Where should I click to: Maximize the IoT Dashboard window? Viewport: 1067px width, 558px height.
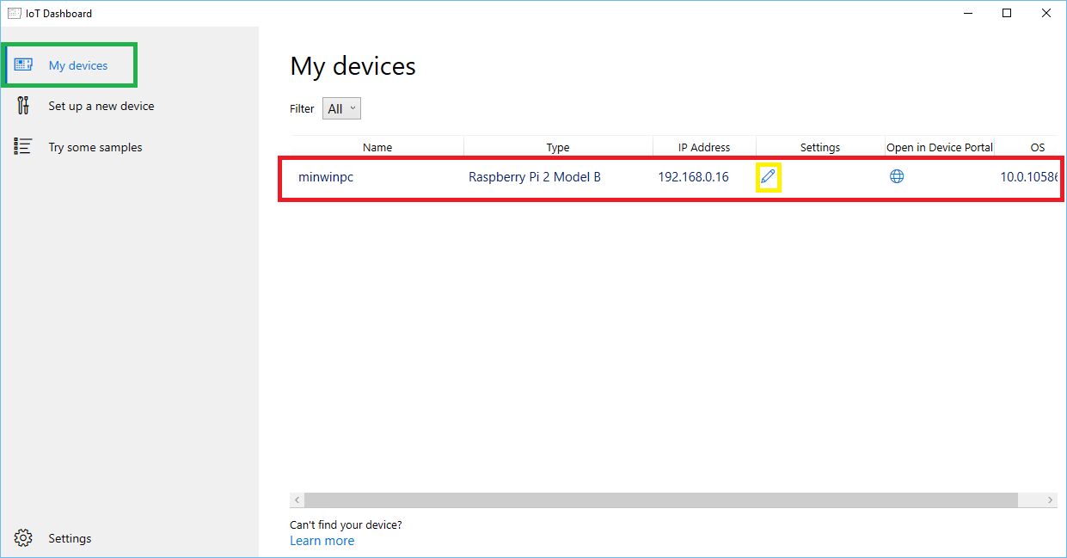coord(1007,13)
